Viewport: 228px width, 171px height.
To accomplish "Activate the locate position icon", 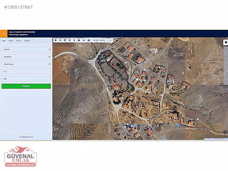I will [x=70, y=40].
